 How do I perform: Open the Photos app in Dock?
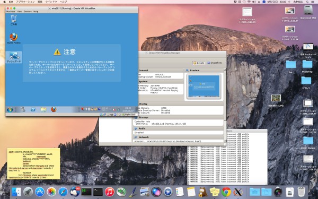tap(51, 192)
